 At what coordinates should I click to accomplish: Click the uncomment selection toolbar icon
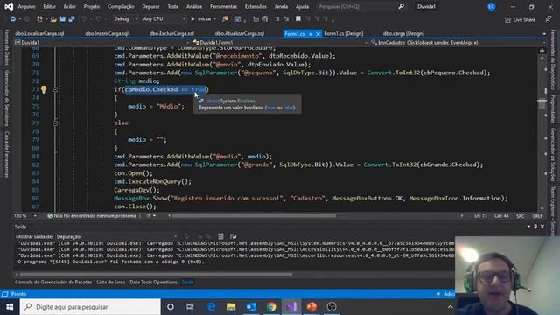click(x=286, y=19)
